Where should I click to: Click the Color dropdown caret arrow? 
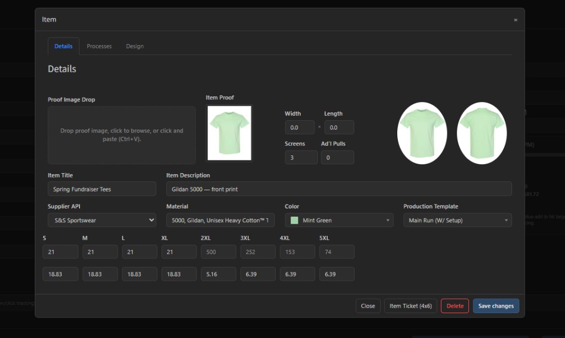(x=388, y=221)
